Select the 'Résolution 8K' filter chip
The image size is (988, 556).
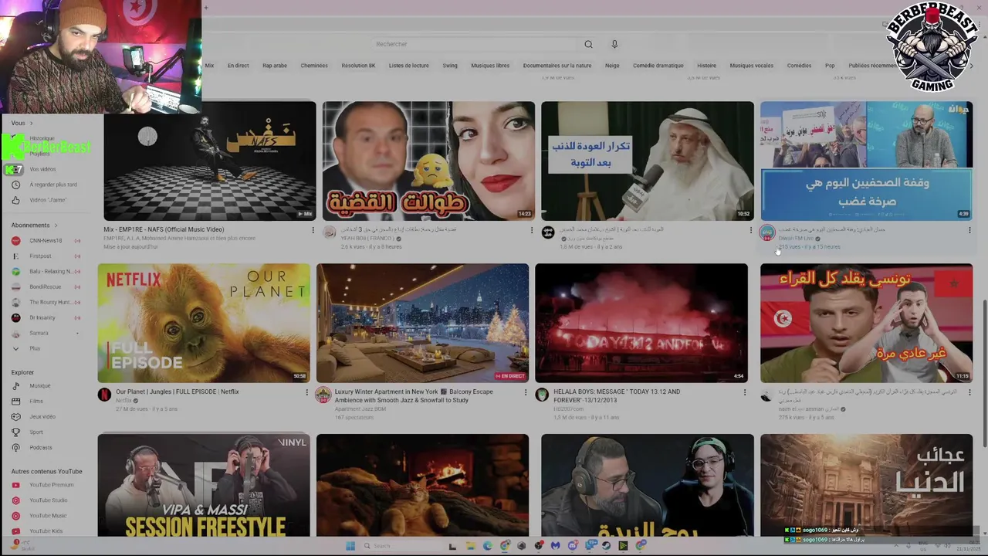[358, 66]
